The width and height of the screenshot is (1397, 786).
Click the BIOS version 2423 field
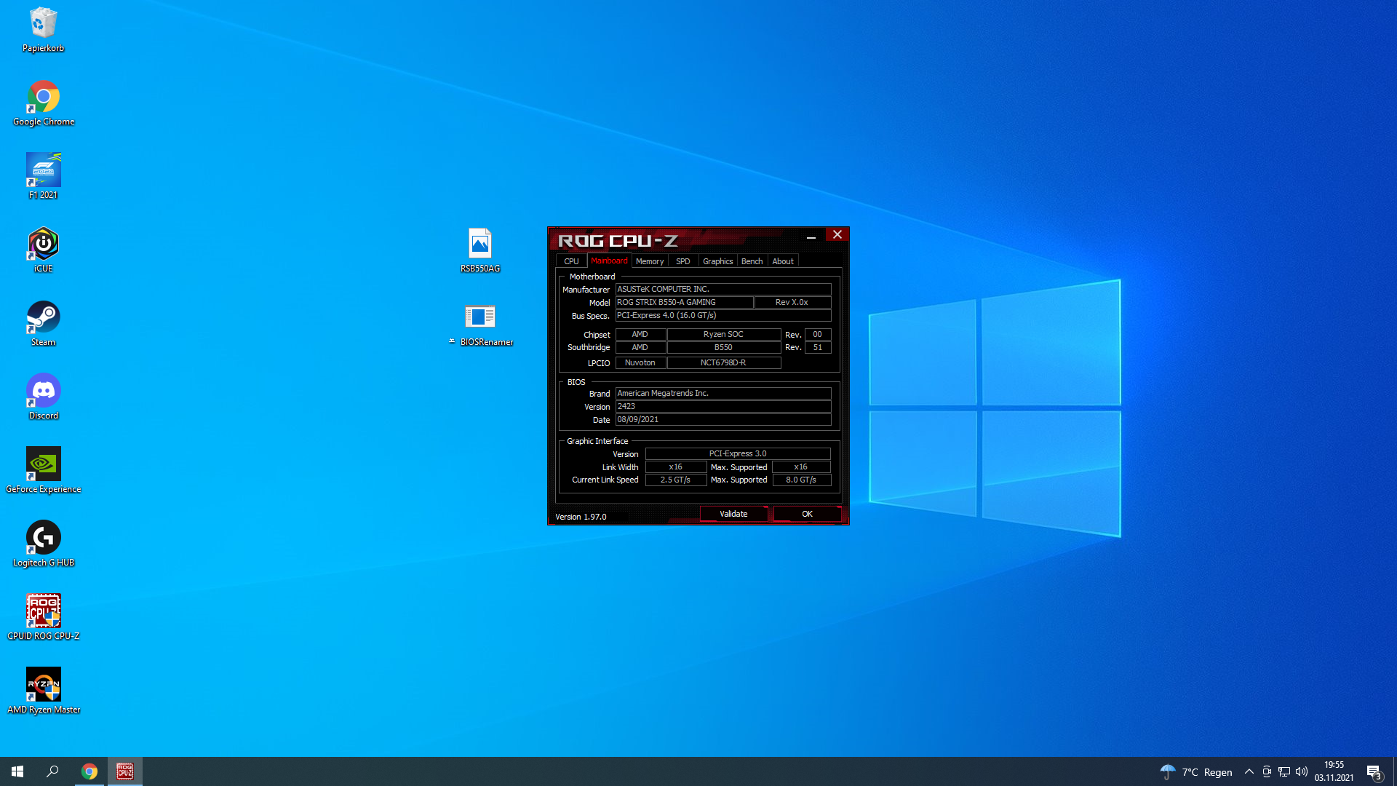point(723,406)
